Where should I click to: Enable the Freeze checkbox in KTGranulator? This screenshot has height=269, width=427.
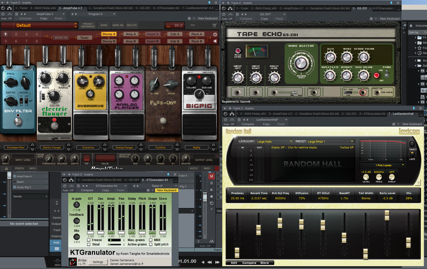click(89, 240)
